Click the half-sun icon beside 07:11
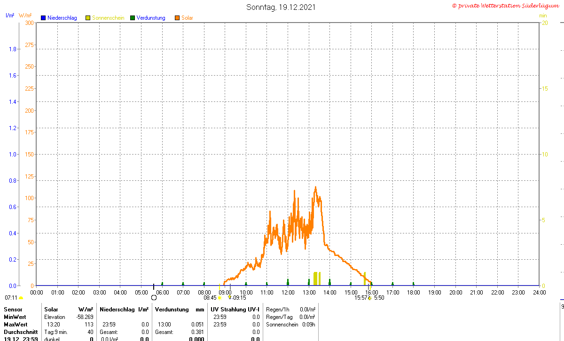The width and height of the screenshot is (564, 341). coord(21,298)
